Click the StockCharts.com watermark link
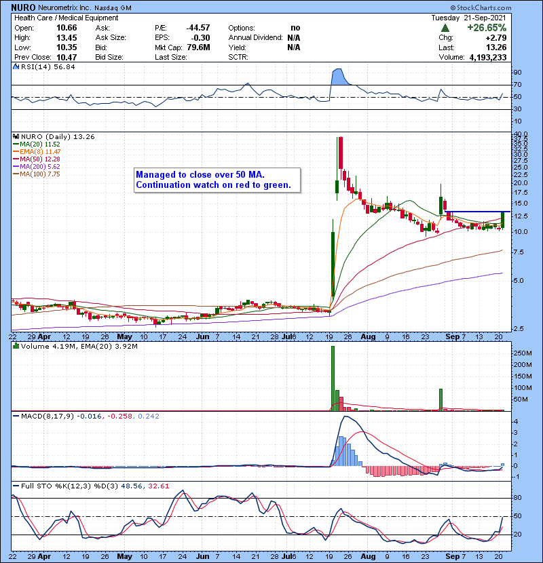 tap(481, 7)
